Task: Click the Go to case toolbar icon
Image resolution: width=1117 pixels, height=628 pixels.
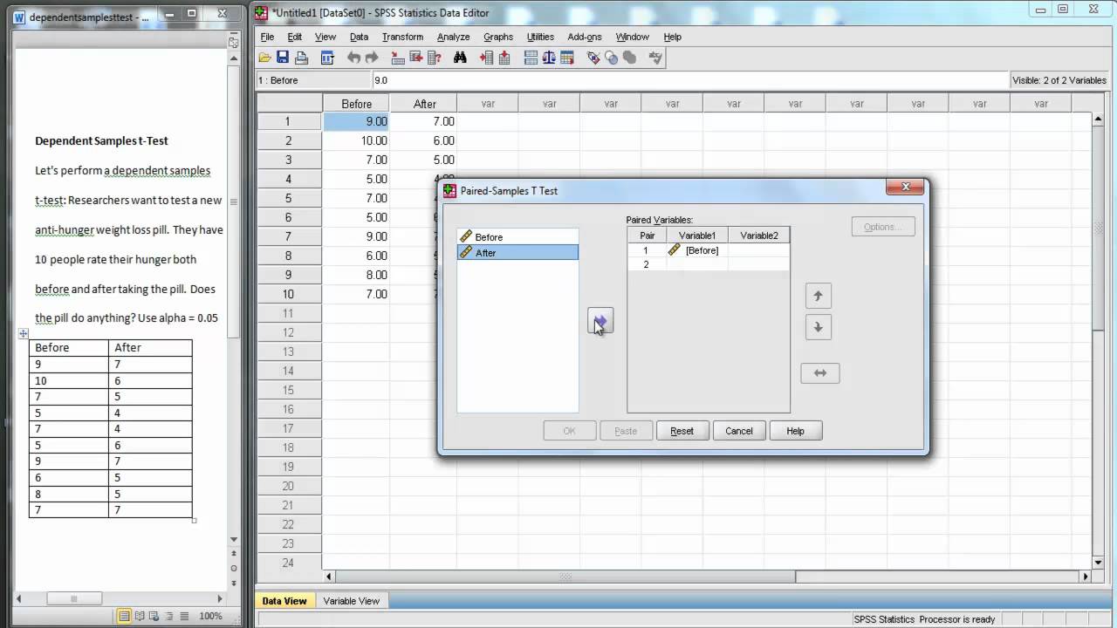Action: pyautogui.click(x=398, y=58)
